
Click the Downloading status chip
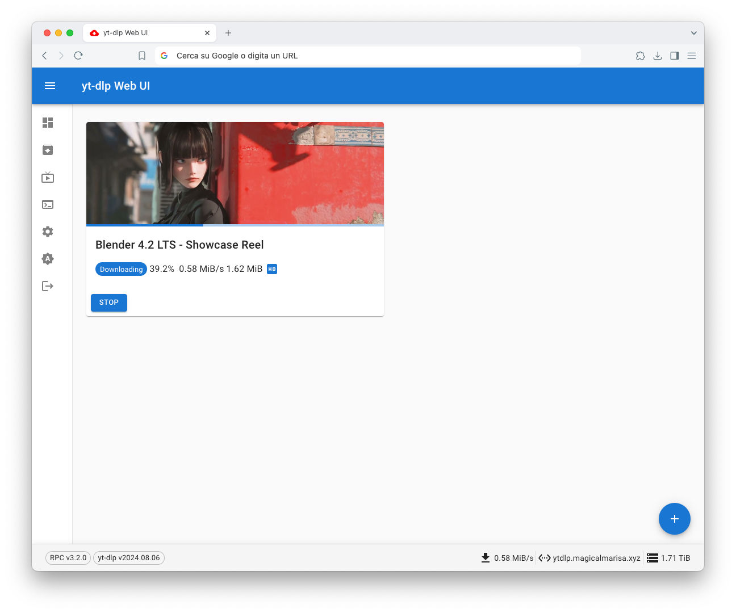pos(121,269)
